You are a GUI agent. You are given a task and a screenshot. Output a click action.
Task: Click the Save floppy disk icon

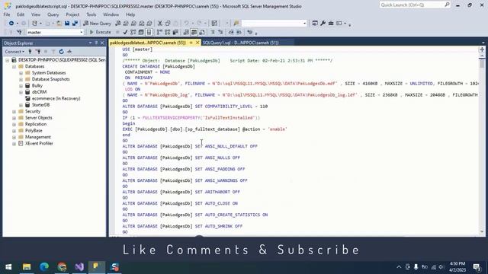tap(67, 24)
